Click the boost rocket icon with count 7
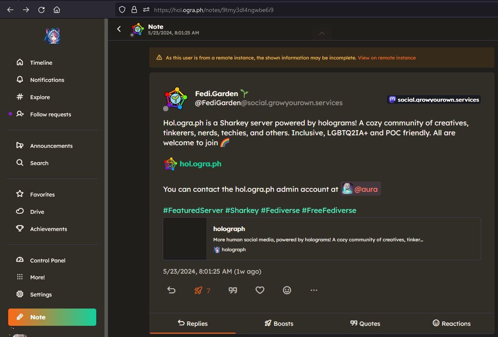 (202, 290)
